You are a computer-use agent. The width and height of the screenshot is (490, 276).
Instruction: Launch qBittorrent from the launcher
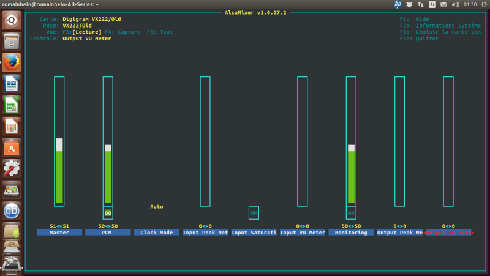point(12,211)
